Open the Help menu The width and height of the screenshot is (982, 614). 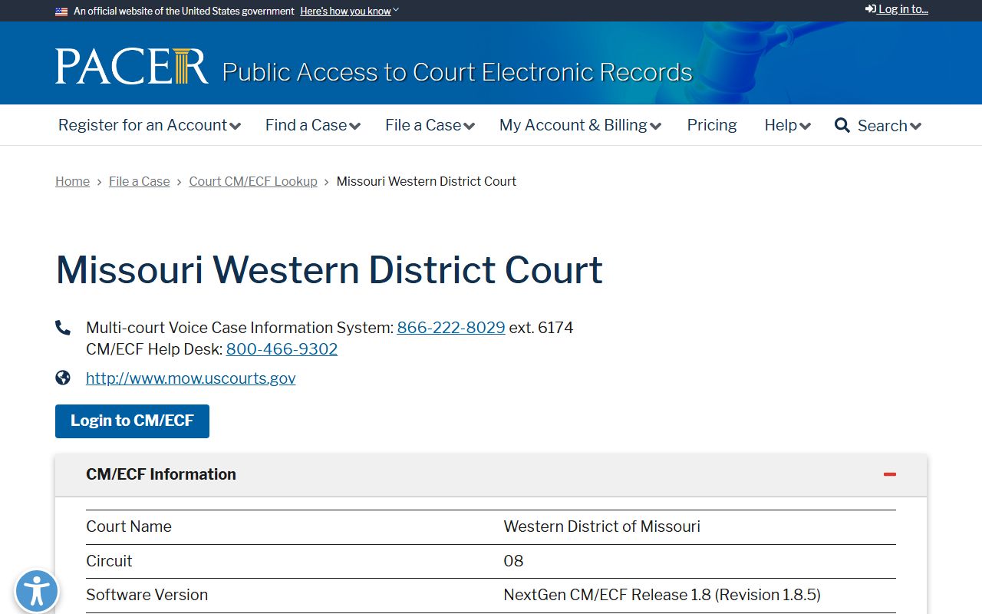pos(787,125)
